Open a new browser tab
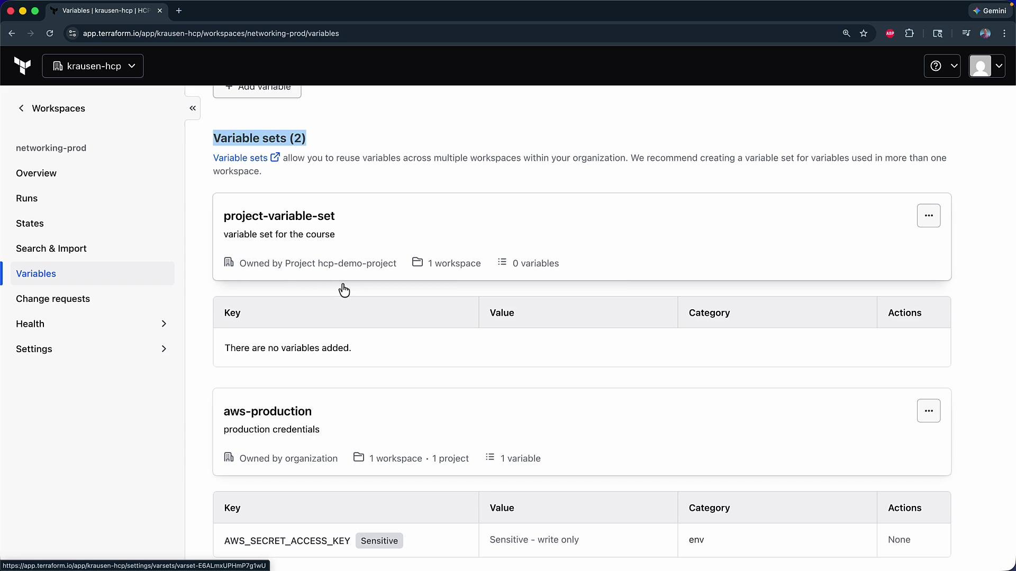1016x571 pixels. (179, 11)
